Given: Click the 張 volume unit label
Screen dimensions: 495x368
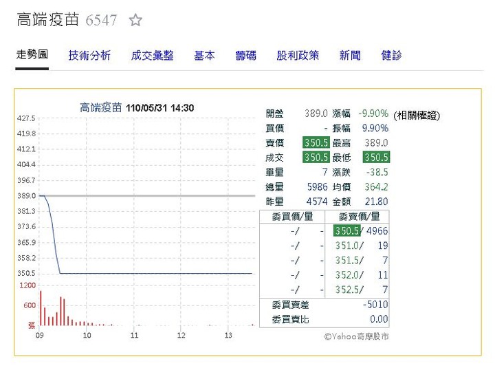Looking at the screenshot, I should (x=32, y=325).
